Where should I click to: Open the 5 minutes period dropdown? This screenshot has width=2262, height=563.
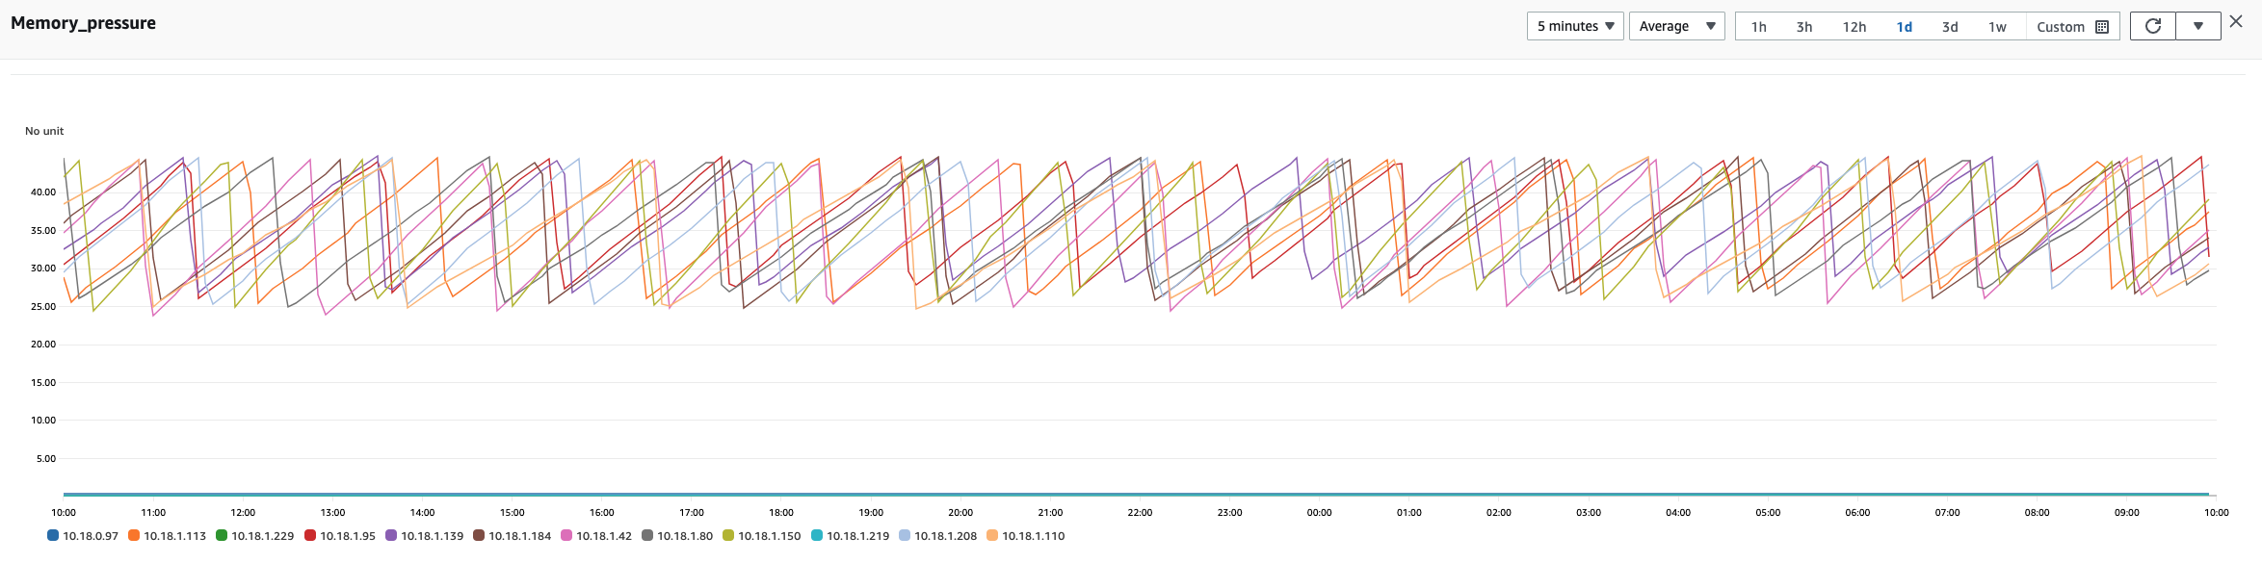pyautogui.click(x=1575, y=26)
